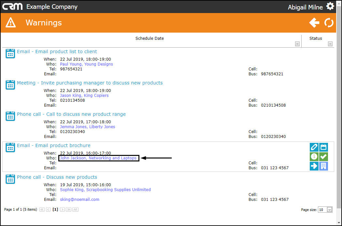Click Bus number 031 123 4567 for John Jackson
The image size is (342, 226).
275,168
